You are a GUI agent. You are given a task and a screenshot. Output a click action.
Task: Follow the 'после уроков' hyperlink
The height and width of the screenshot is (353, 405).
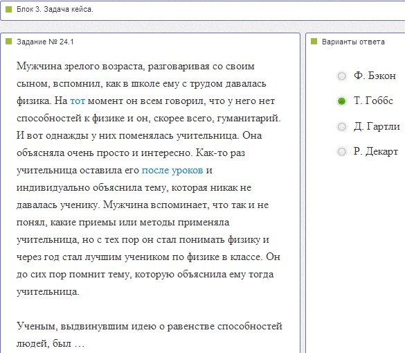172,171
